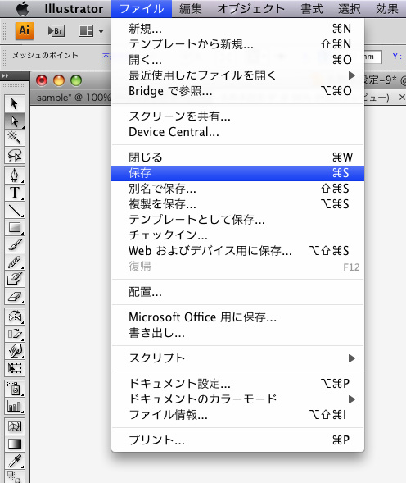The image size is (406, 483).
Task: Choose チェックイン...
Action: [x=237, y=235]
